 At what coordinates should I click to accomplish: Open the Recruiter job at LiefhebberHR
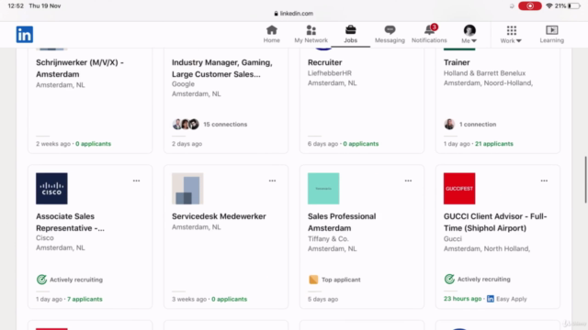pyautogui.click(x=324, y=62)
